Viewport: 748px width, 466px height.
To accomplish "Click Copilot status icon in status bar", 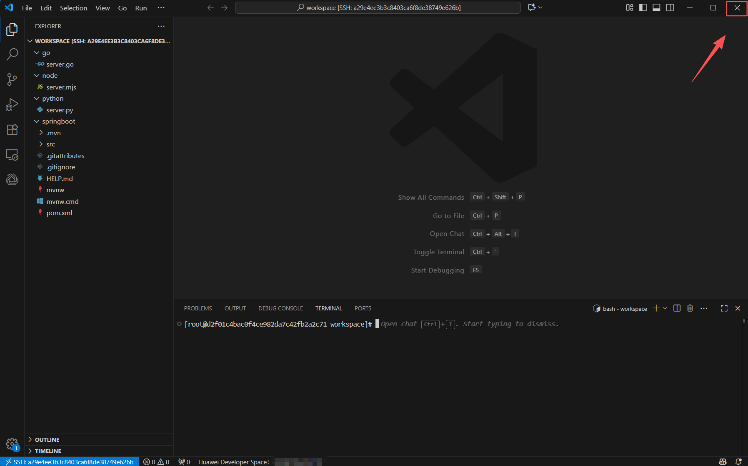I will point(723,462).
